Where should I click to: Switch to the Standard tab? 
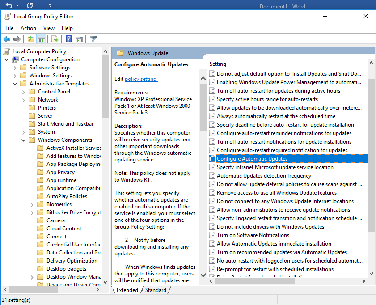pos(156,290)
